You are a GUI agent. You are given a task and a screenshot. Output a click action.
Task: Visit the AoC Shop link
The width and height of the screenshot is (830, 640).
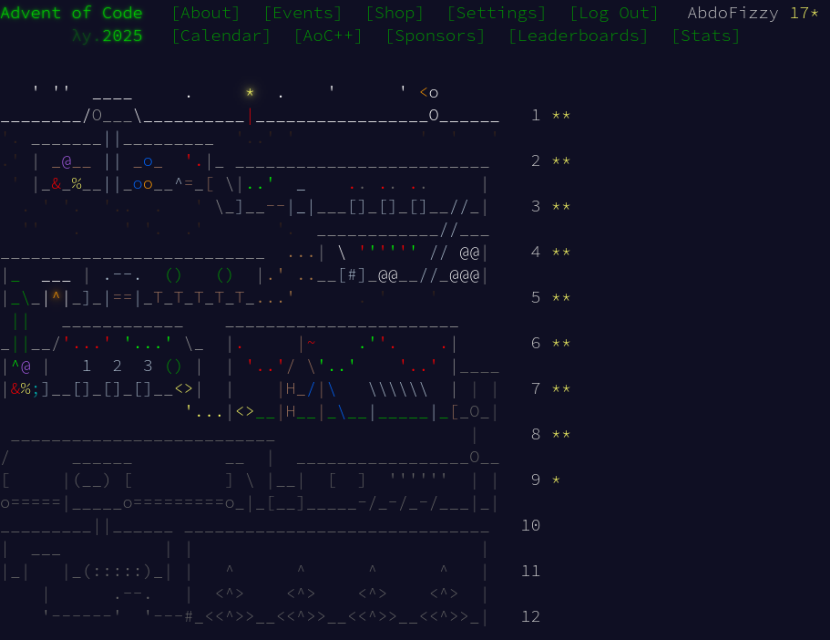[394, 13]
